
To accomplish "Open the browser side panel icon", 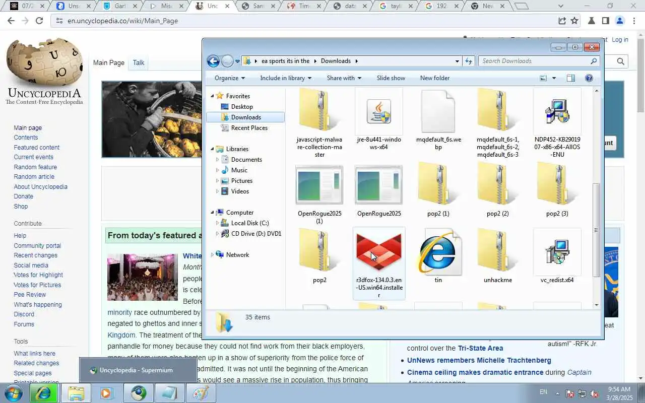I will (x=606, y=21).
